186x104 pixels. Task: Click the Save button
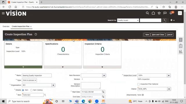[x=147, y=35]
